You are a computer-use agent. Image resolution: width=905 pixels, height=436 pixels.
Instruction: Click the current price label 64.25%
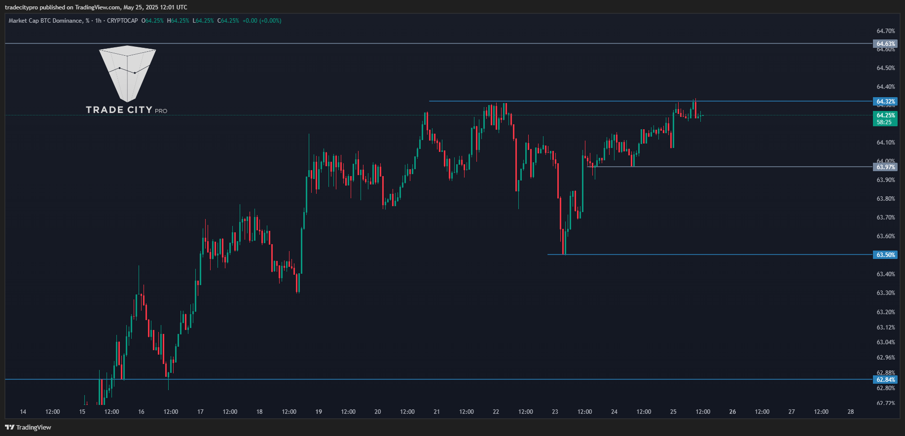pos(886,115)
